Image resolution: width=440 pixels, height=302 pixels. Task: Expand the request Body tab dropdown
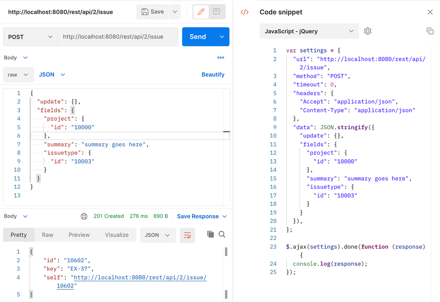(x=16, y=58)
